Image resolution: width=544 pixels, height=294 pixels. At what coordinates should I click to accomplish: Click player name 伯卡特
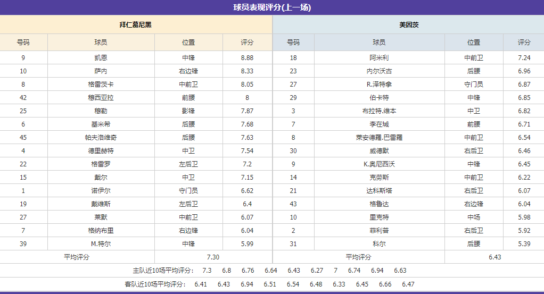(379, 97)
